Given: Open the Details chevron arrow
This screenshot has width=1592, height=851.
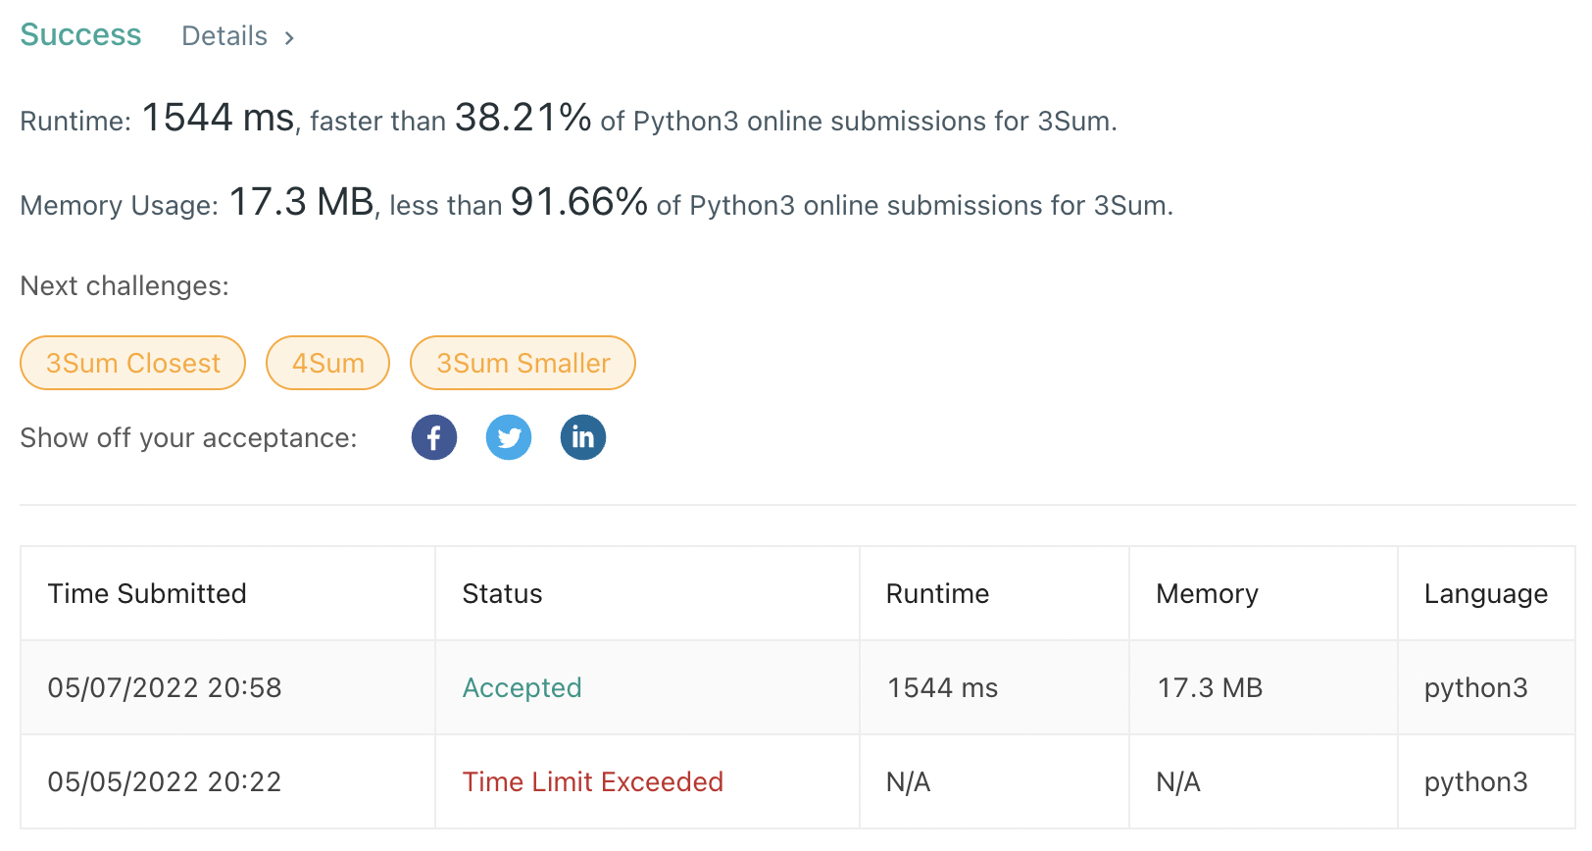Looking at the screenshot, I should [289, 38].
